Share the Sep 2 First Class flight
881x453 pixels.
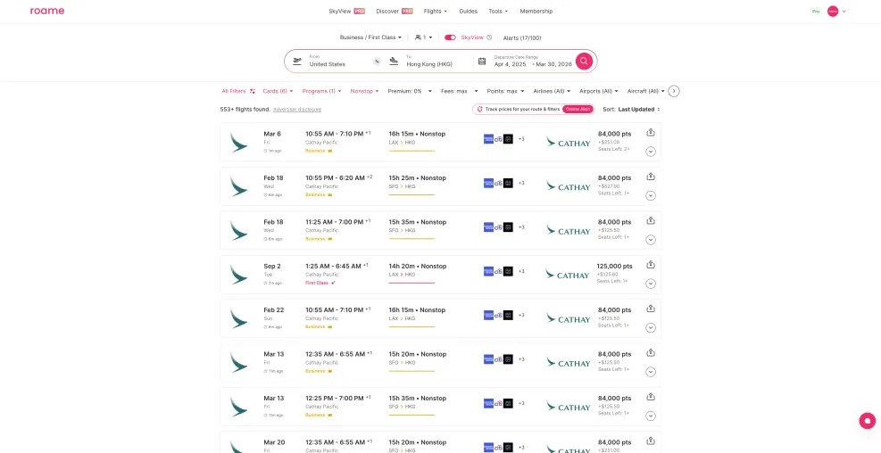coord(651,264)
